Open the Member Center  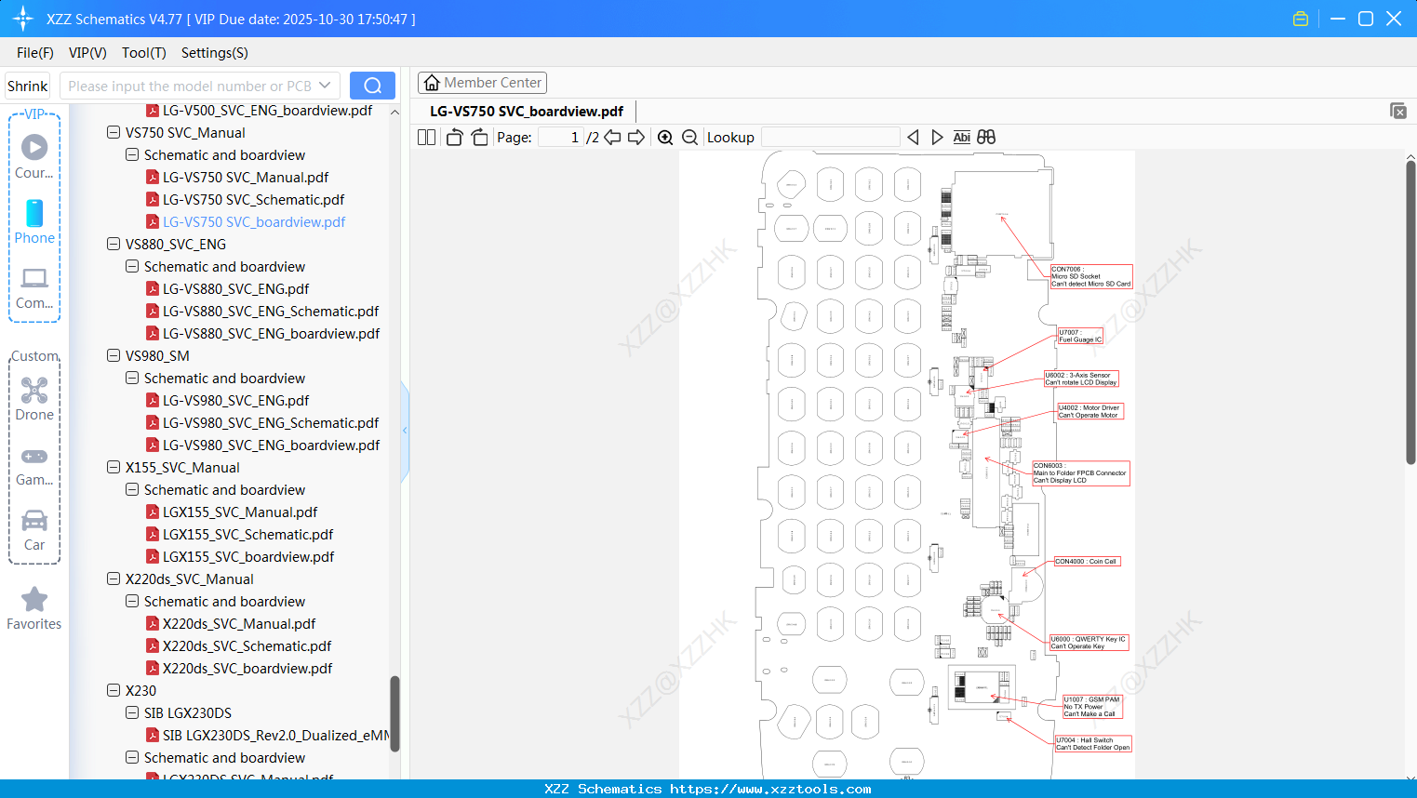point(482,82)
